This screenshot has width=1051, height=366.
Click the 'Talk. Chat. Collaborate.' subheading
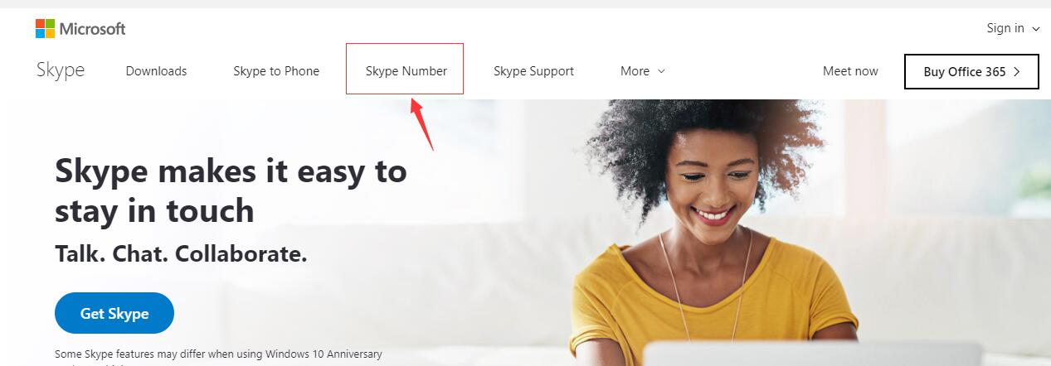pos(181,253)
